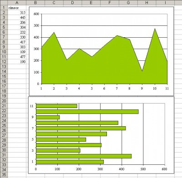This screenshot has width=182, height=178.
Task: Select column B header
Action: click(x=35, y=3)
